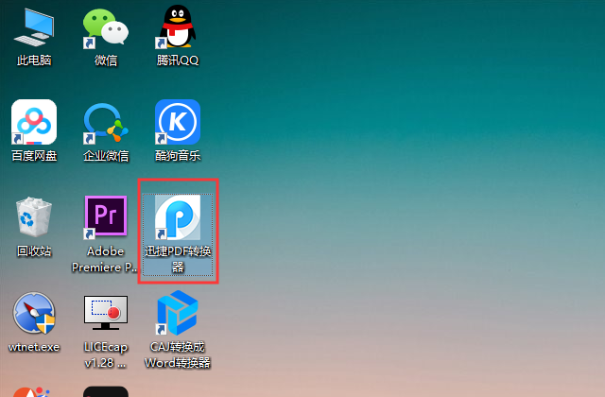Launch Adobe Premiere Pro shortcut
This screenshot has width=605, height=397.
[106, 218]
